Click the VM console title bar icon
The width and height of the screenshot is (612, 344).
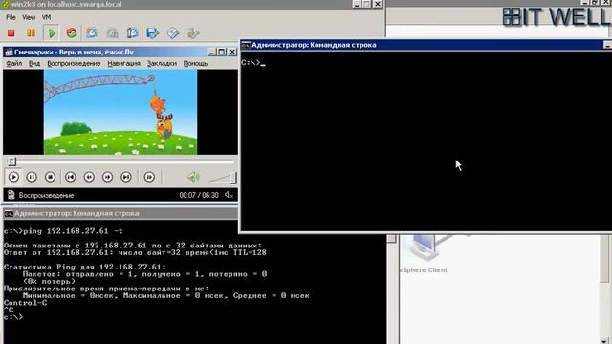[x=5, y=4]
